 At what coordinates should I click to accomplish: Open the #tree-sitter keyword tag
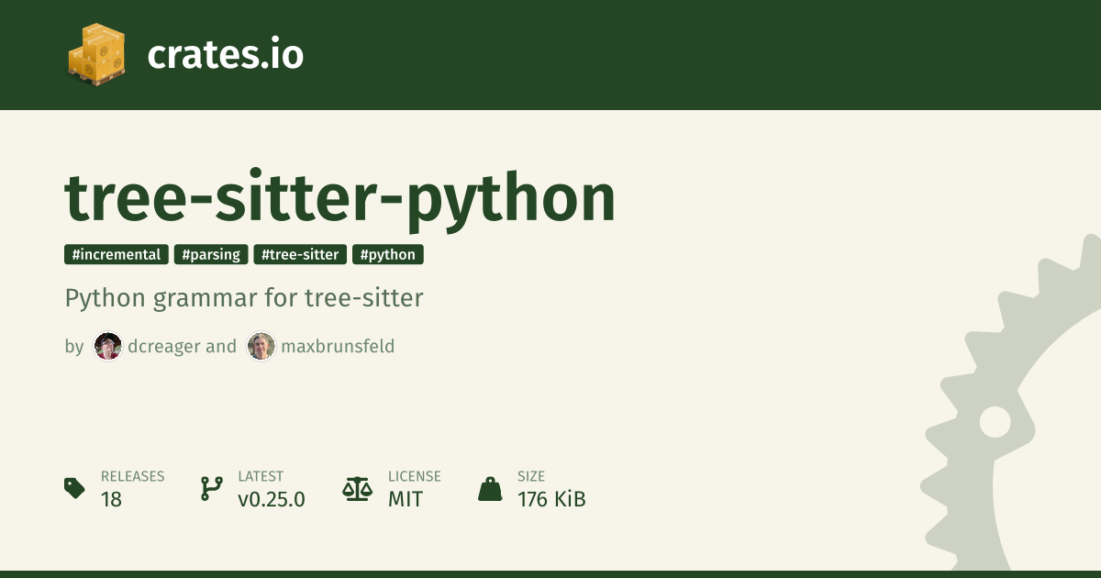[300, 255]
